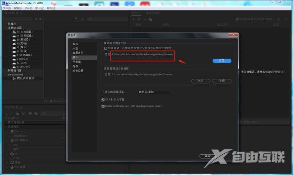Open the 文件 menu in the menu bar

click(7, 8)
